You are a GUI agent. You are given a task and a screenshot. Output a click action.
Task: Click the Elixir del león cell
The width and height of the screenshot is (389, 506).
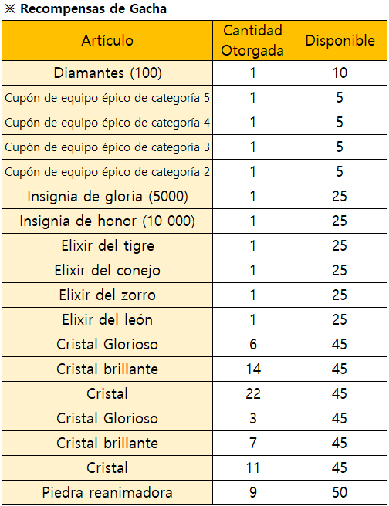pos(107,320)
